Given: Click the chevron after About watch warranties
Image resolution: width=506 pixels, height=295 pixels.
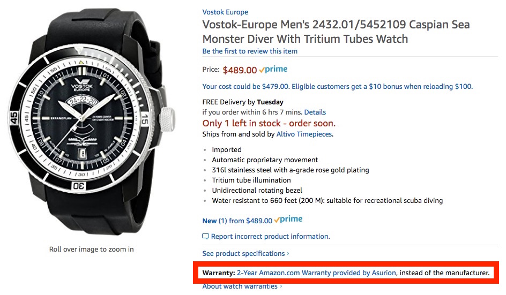Looking at the screenshot, I should point(280,286).
